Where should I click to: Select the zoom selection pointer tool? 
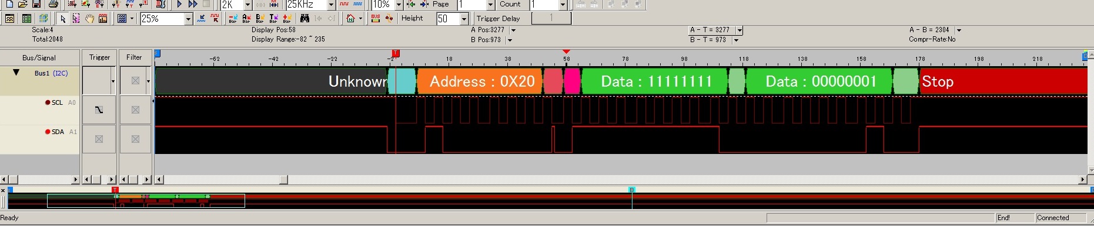click(x=76, y=19)
